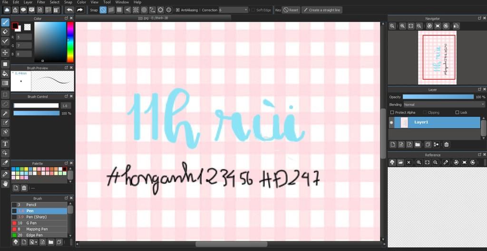
Task: Open the Select menu
Action: 55,2
